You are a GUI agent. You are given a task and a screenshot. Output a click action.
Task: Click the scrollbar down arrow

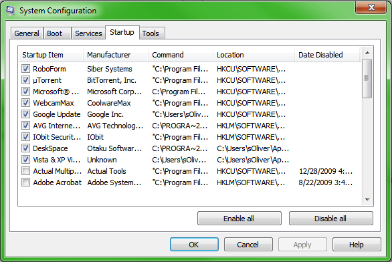coord(367,199)
